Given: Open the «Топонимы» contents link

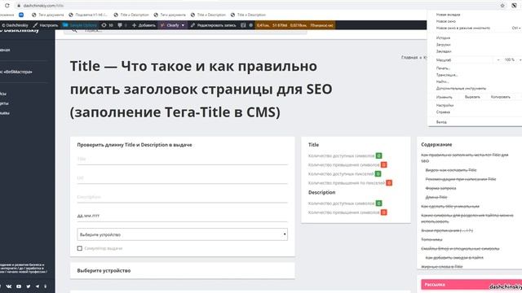Looking at the screenshot, I should (x=431, y=239).
